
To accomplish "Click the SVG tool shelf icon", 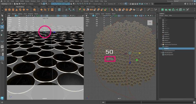I will (x=52, y=10).
